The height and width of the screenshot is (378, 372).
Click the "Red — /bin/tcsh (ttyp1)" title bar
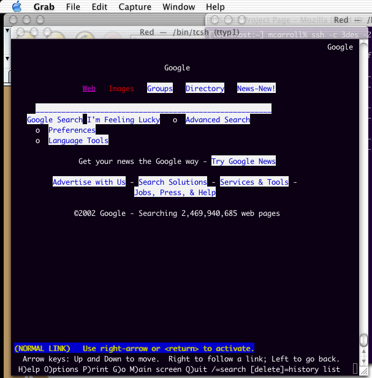pyautogui.click(x=189, y=32)
